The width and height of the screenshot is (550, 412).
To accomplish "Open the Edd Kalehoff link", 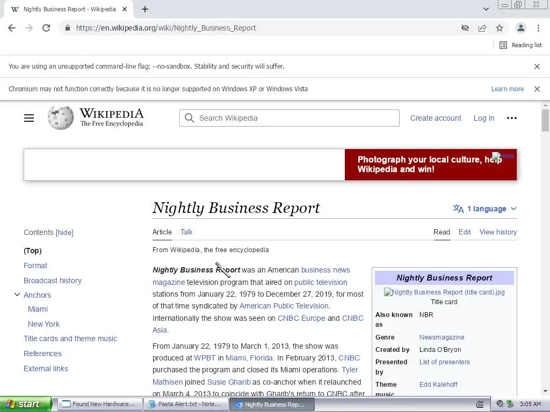I will (438, 384).
